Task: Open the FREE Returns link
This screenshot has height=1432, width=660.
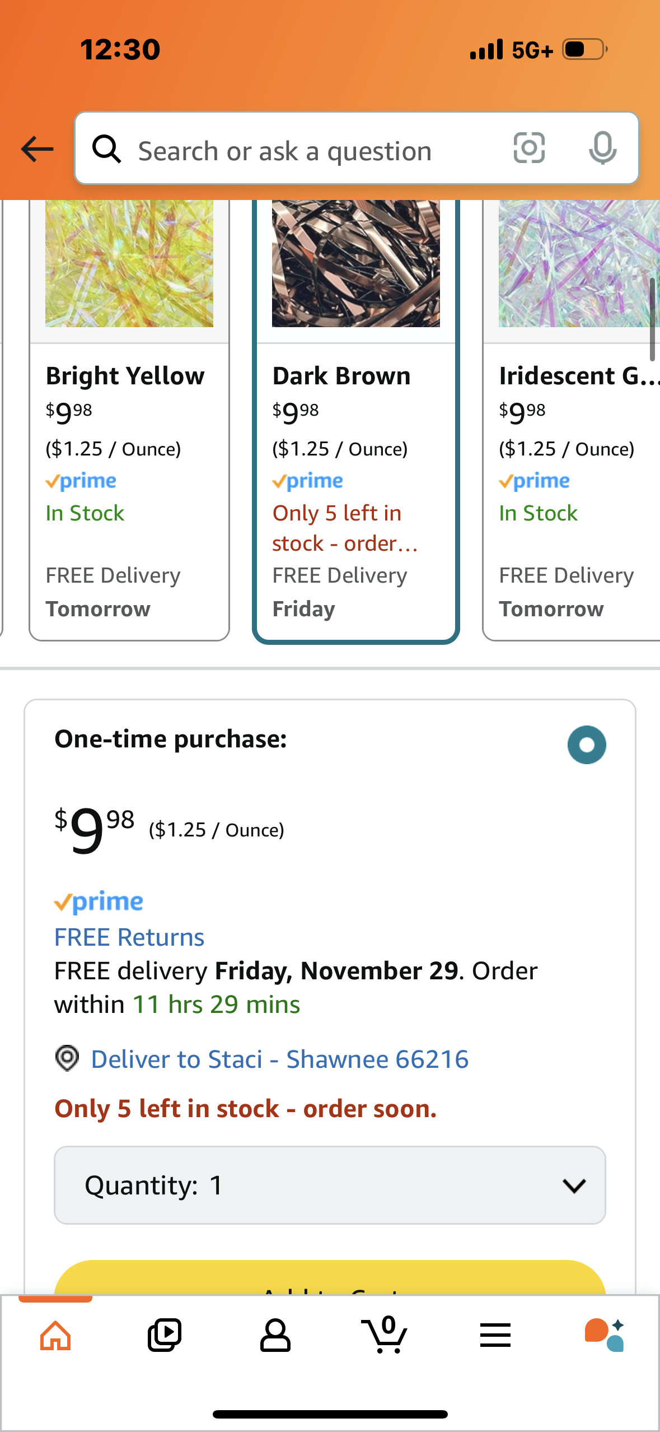Action: point(129,937)
